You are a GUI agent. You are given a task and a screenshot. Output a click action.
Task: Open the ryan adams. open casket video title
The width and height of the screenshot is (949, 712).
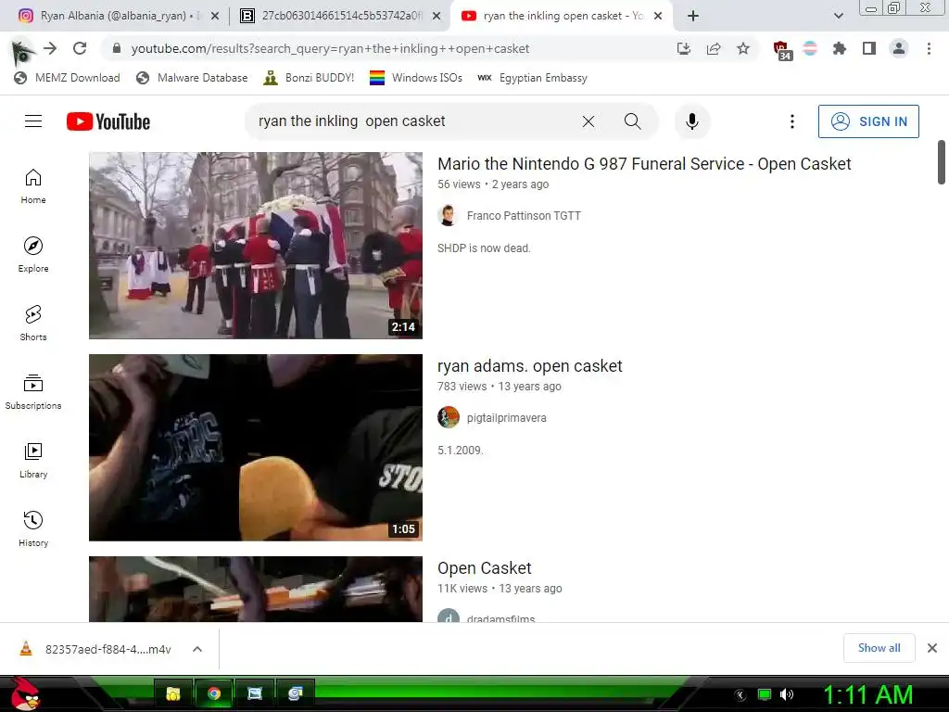529,366
